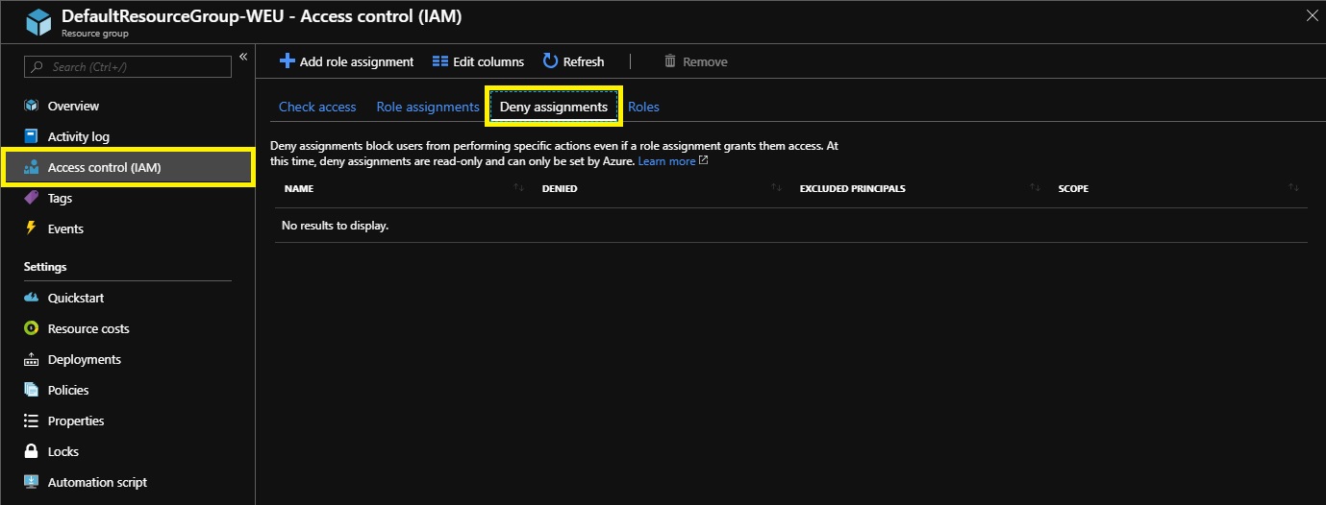Click the NAME column header text

(299, 188)
